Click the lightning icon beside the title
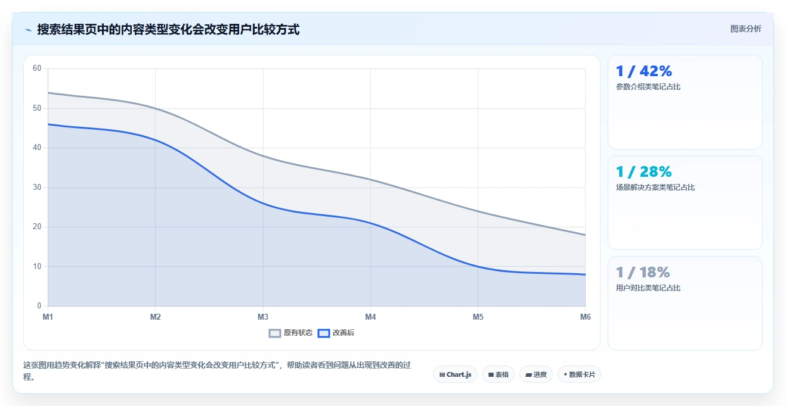Screen dimensions: 786x406 click(x=29, y=30)
